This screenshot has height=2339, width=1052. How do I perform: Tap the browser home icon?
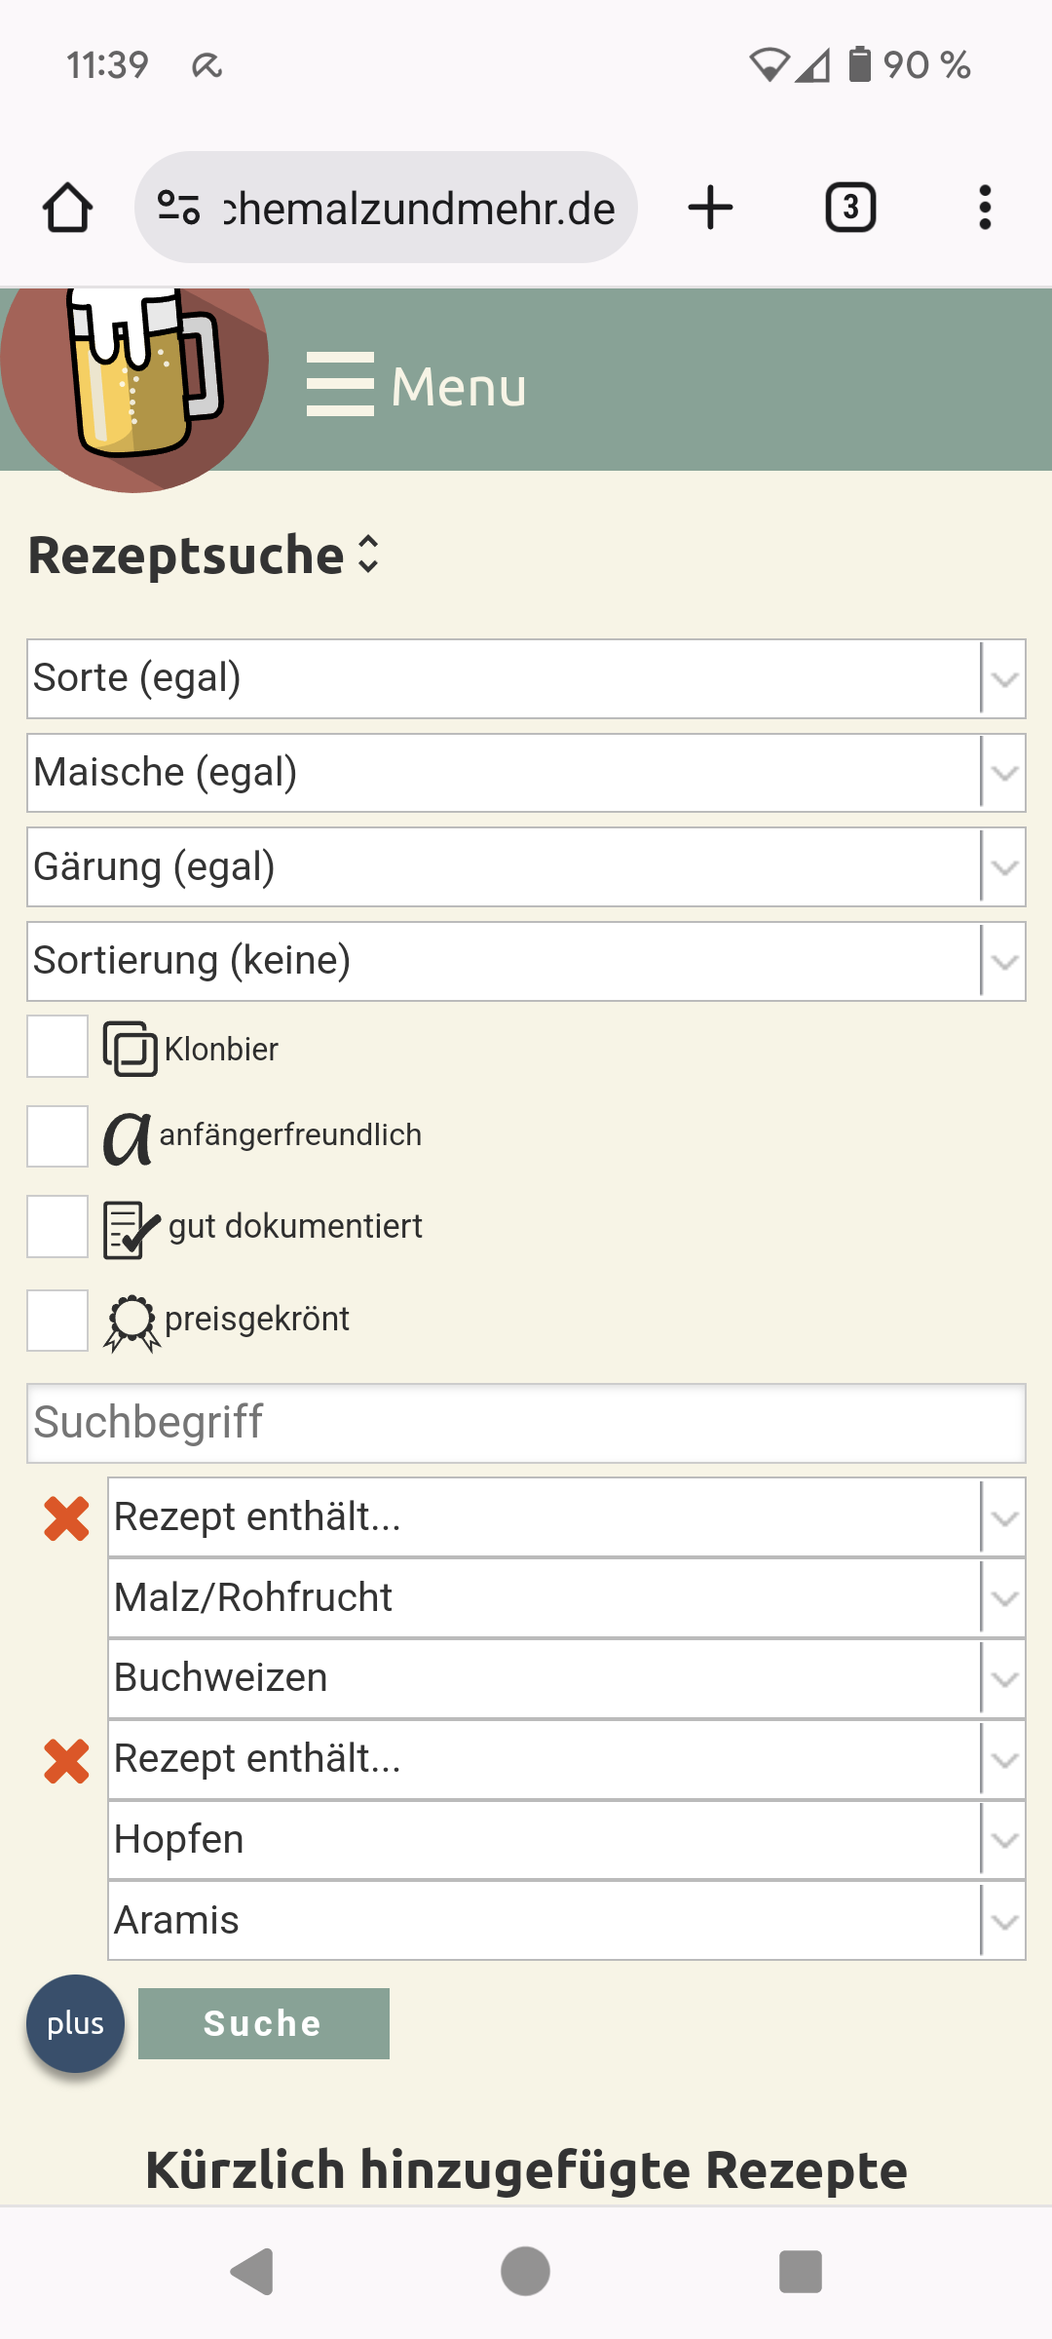point(68,208)
